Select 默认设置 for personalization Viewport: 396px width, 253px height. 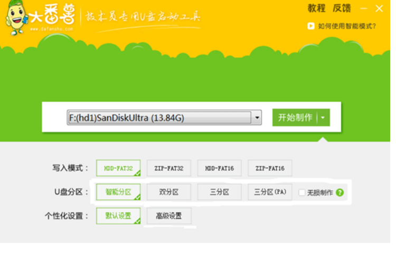click(x=118, y=215)
